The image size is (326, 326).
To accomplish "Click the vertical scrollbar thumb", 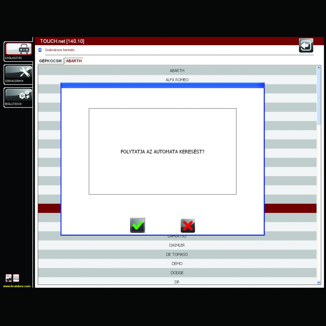I will tap(319, 97).
